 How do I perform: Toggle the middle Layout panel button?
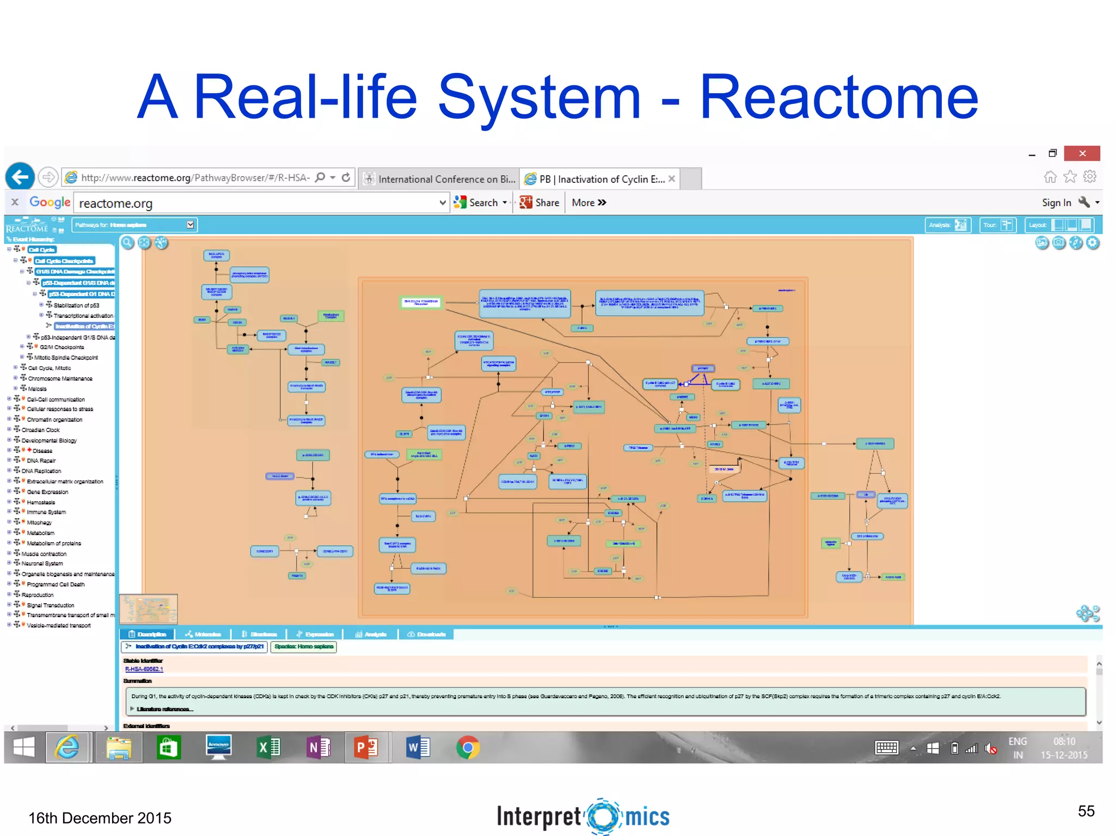click(x=1071, y=225)
